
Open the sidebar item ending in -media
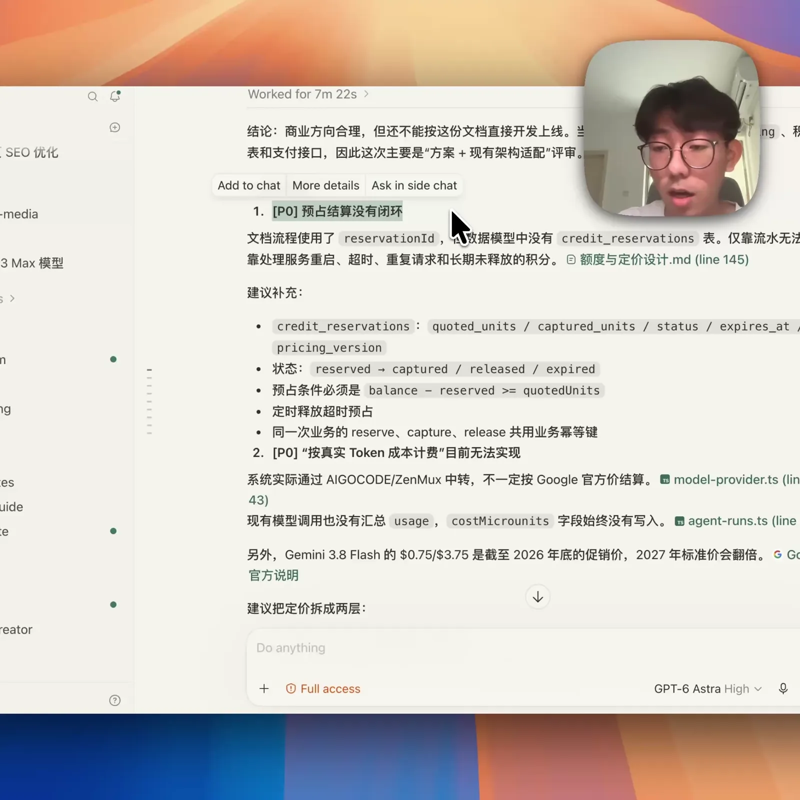[19, 214]
